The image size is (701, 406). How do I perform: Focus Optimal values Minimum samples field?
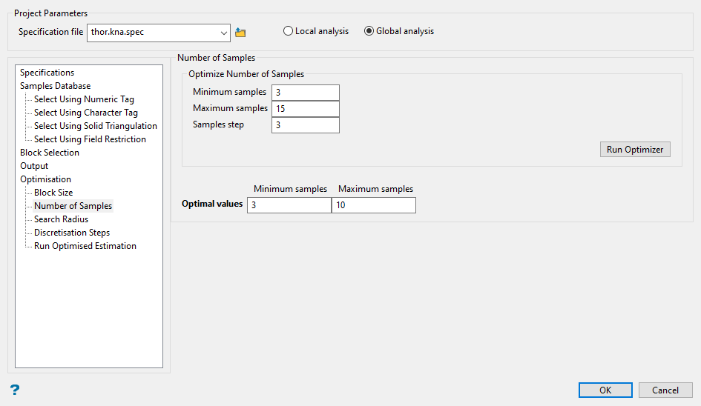(289, 205)
